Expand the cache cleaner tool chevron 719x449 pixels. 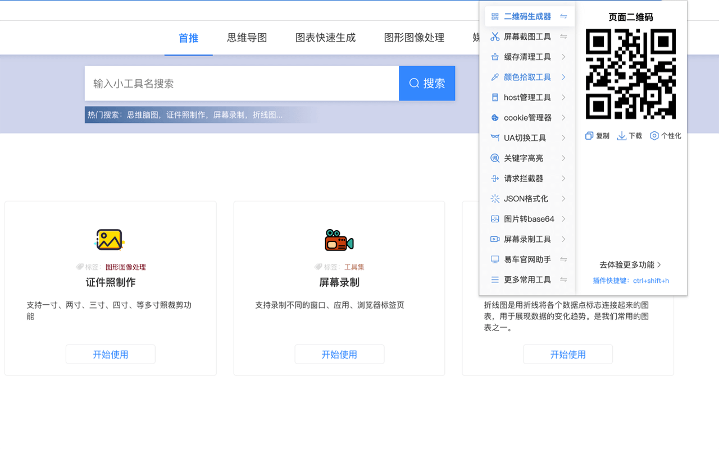pyautogui.click(x=563, y=57)
